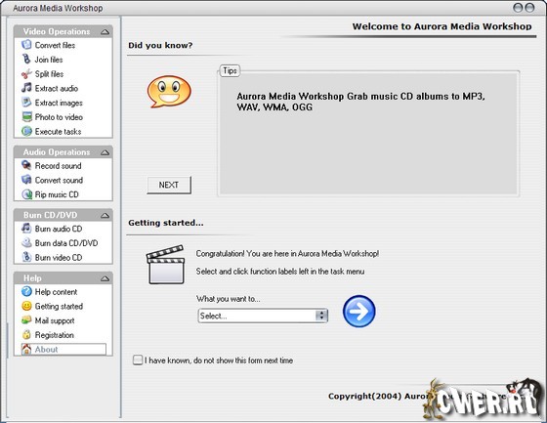547x423 pixels.
Task: Open the Record sound link
Action: [58, 166]
